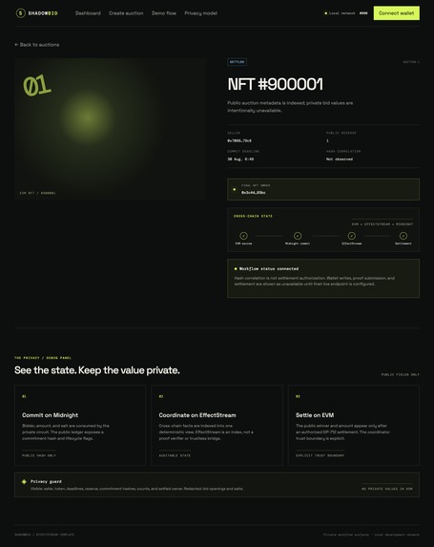Click the Midnight commit checkmark icon
The width and height of the screenshot is (434, 547).
[x=298, y=236]
